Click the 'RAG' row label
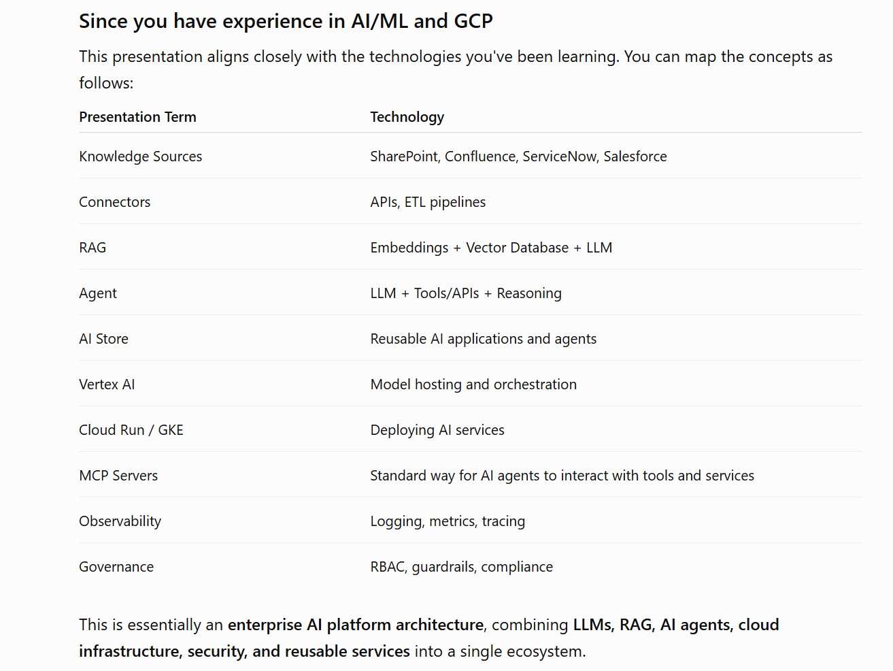 tap(92, 248)
